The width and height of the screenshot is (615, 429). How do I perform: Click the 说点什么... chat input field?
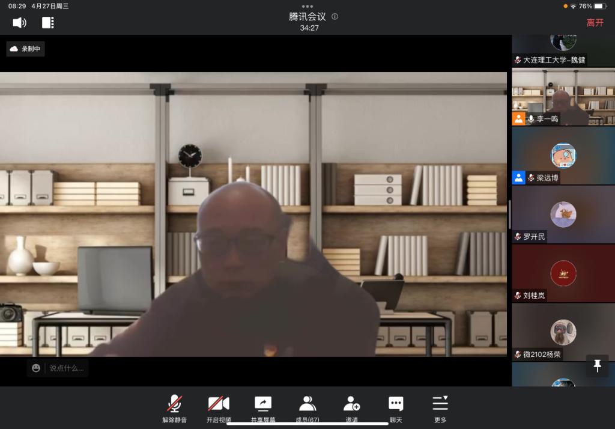(67, 368)
